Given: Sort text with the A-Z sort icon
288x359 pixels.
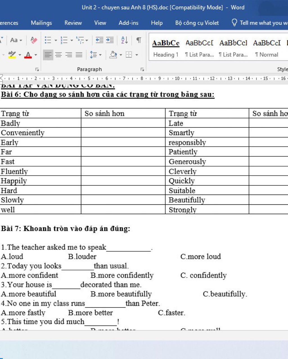Looking at the screenshot, I should pyautogui.click(x=124, y=40).
